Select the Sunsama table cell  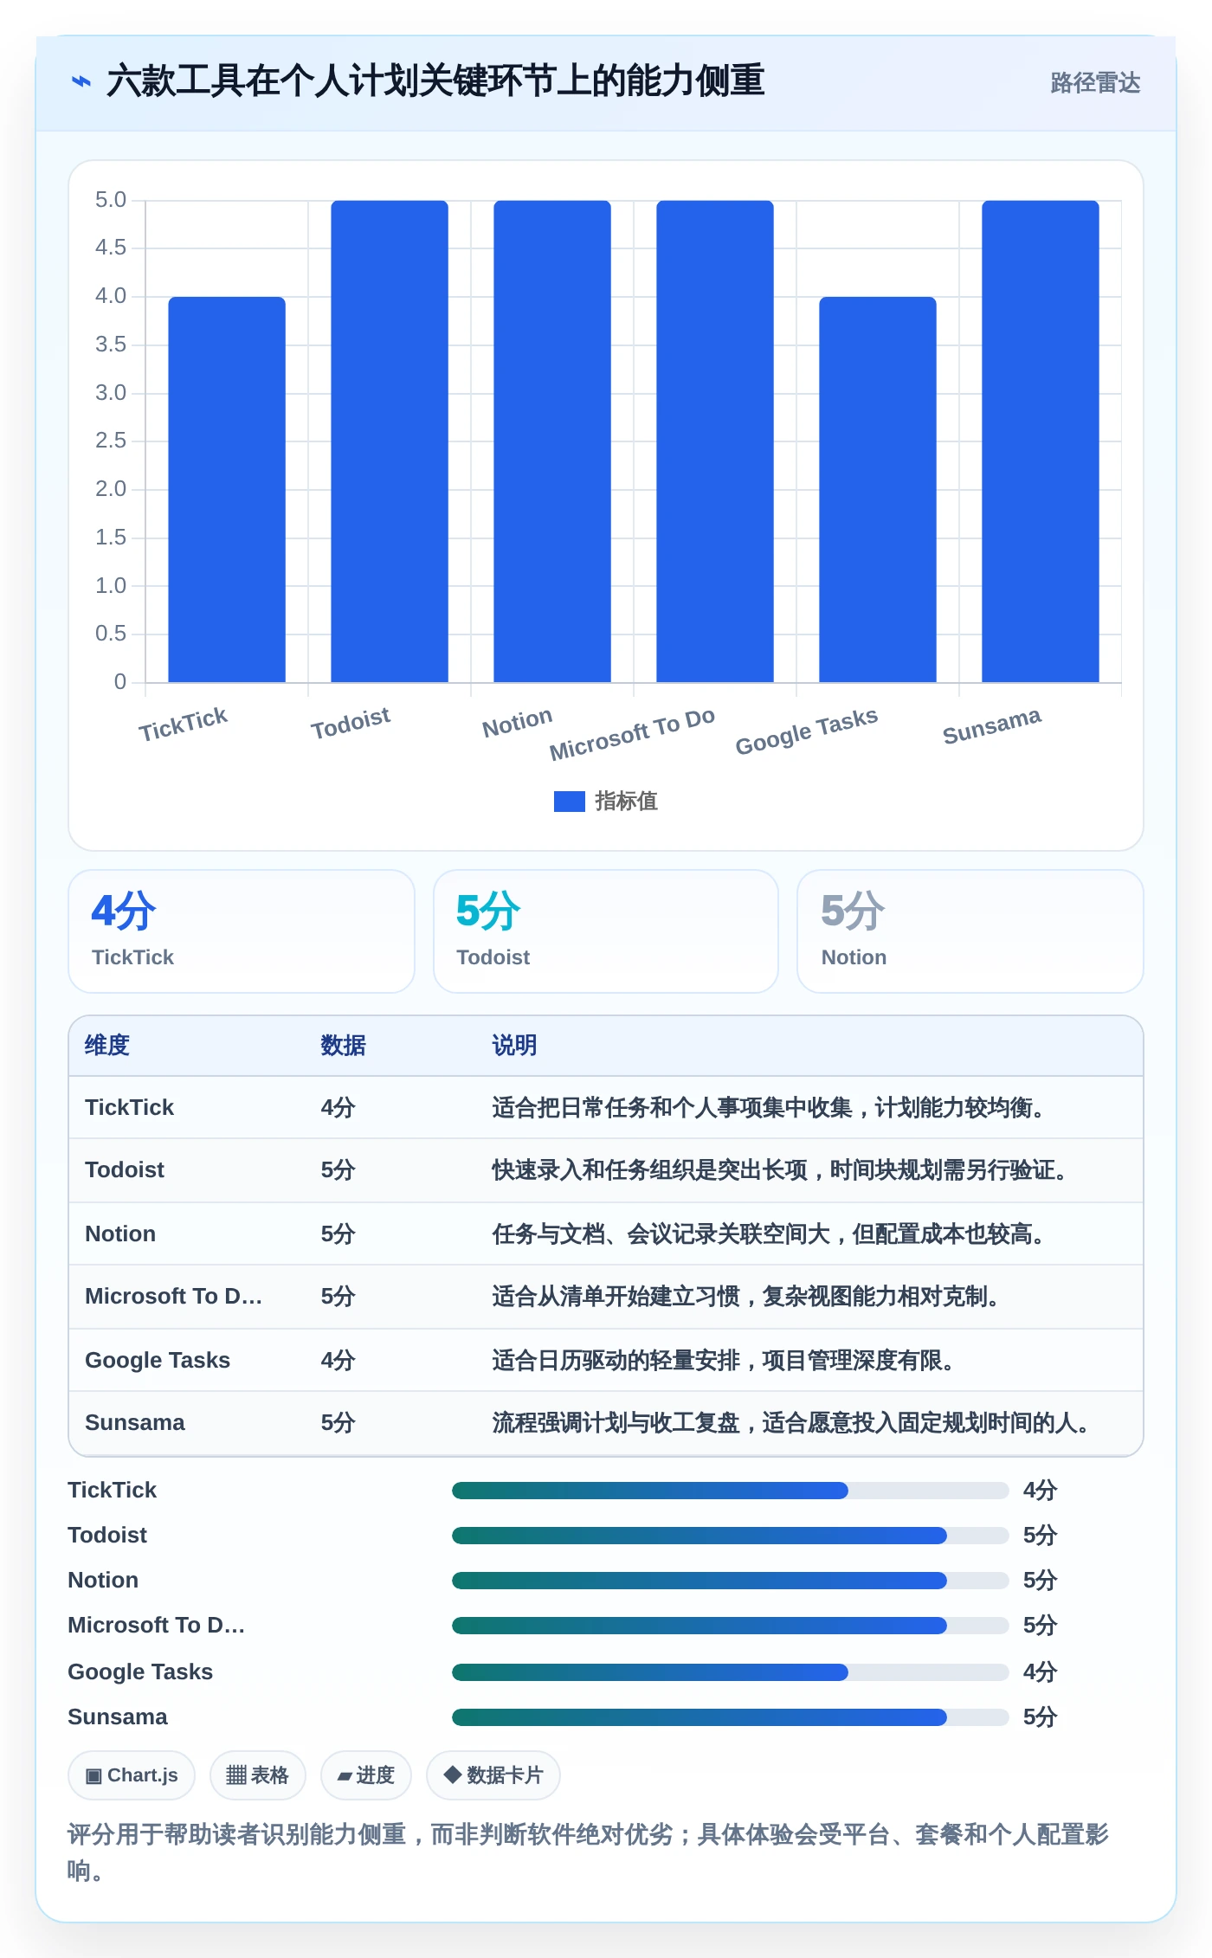coord(135,1423)
